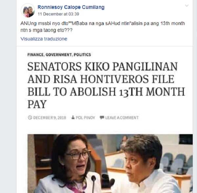Open the 13th month pay article headline
This screenshot has height=193, width=197.
pos(106,85)
